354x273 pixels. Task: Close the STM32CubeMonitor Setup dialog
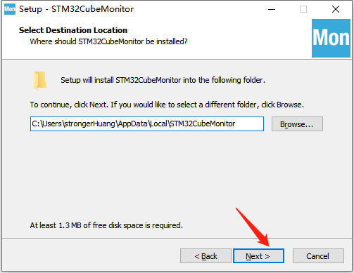[336, 9]
